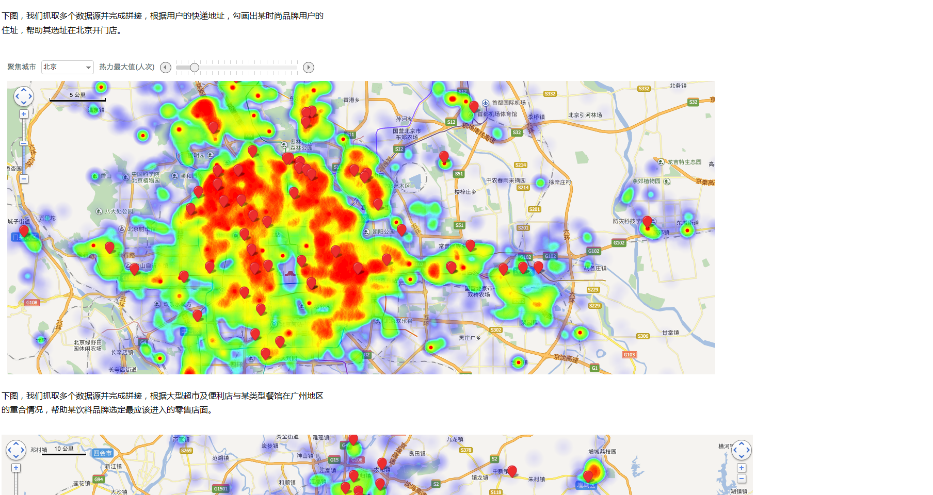Click the 热力最大值 slider handle

click(195, 68)
